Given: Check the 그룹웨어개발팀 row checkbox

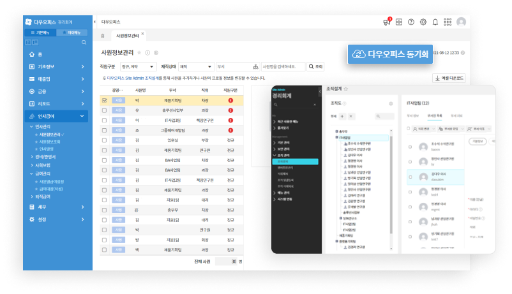Looking at the screenshot, I should [x=105, y=130].
